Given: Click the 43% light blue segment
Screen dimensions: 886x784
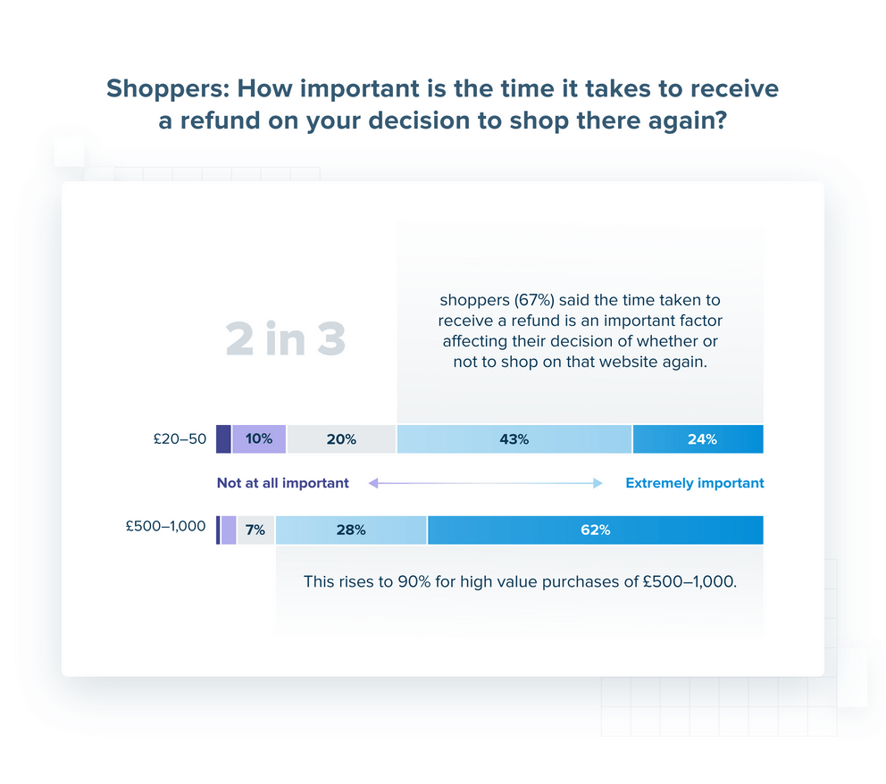Looking at the screenshot, I should (514, 439).
